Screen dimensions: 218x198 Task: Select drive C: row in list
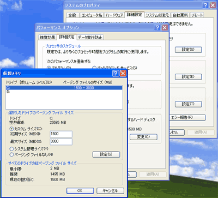[64, 88]
